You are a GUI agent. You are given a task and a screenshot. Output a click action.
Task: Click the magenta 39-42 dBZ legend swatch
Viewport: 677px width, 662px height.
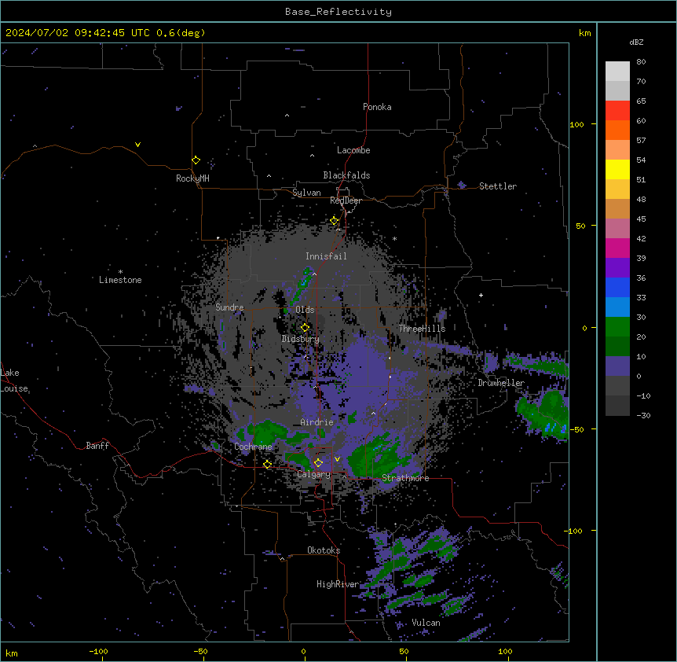617,248
